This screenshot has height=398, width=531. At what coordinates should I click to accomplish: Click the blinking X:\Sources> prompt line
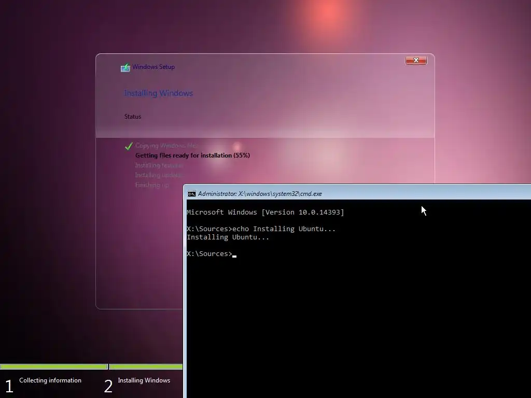(212, 254)
